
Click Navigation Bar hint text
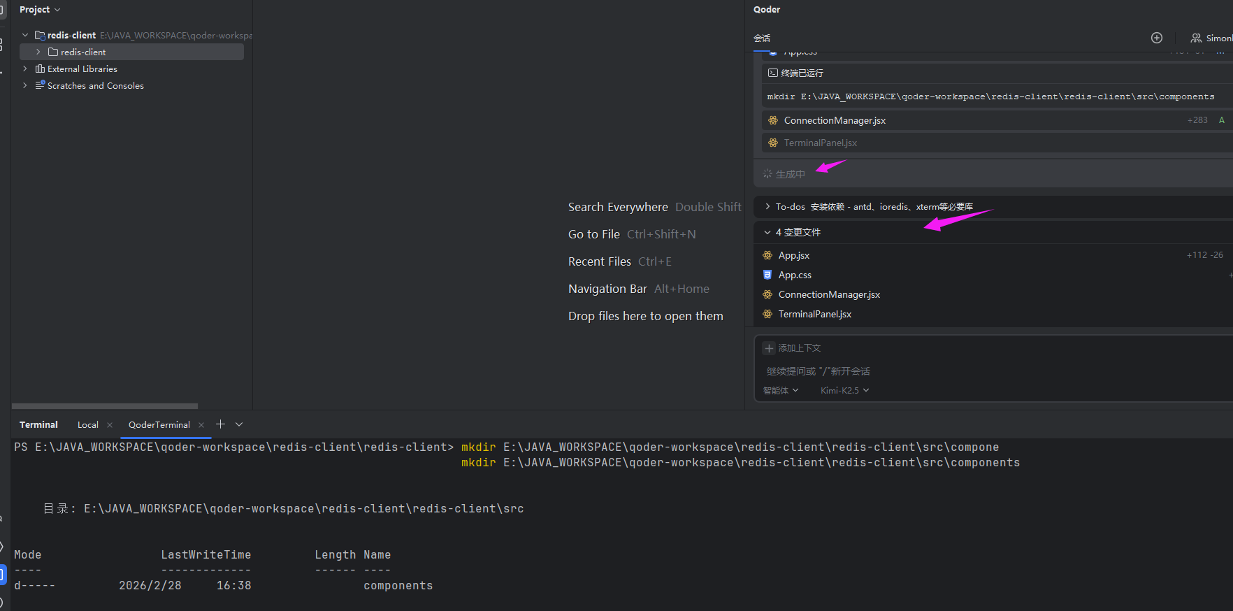point(607,289)
